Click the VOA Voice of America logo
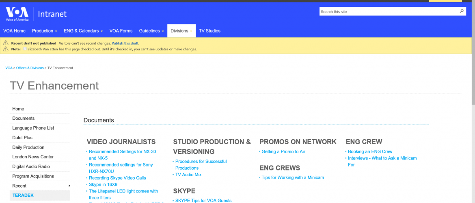The width and height of the screenshot is (475, 203). click(17, 14)
